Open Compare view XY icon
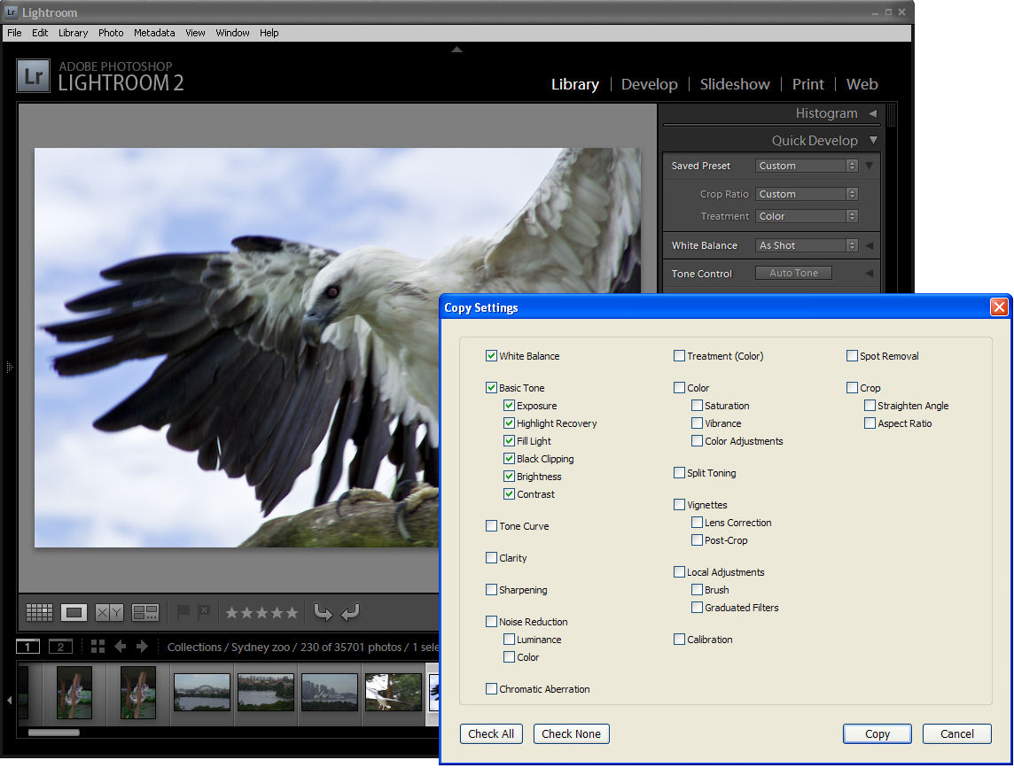 (109, 612)
